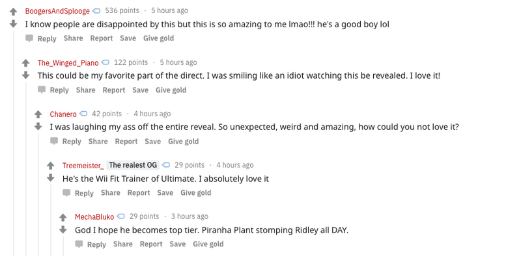The image size is (521, 256).
Task: Open Treemeister_ user profile link
Action: pos(83,165)
